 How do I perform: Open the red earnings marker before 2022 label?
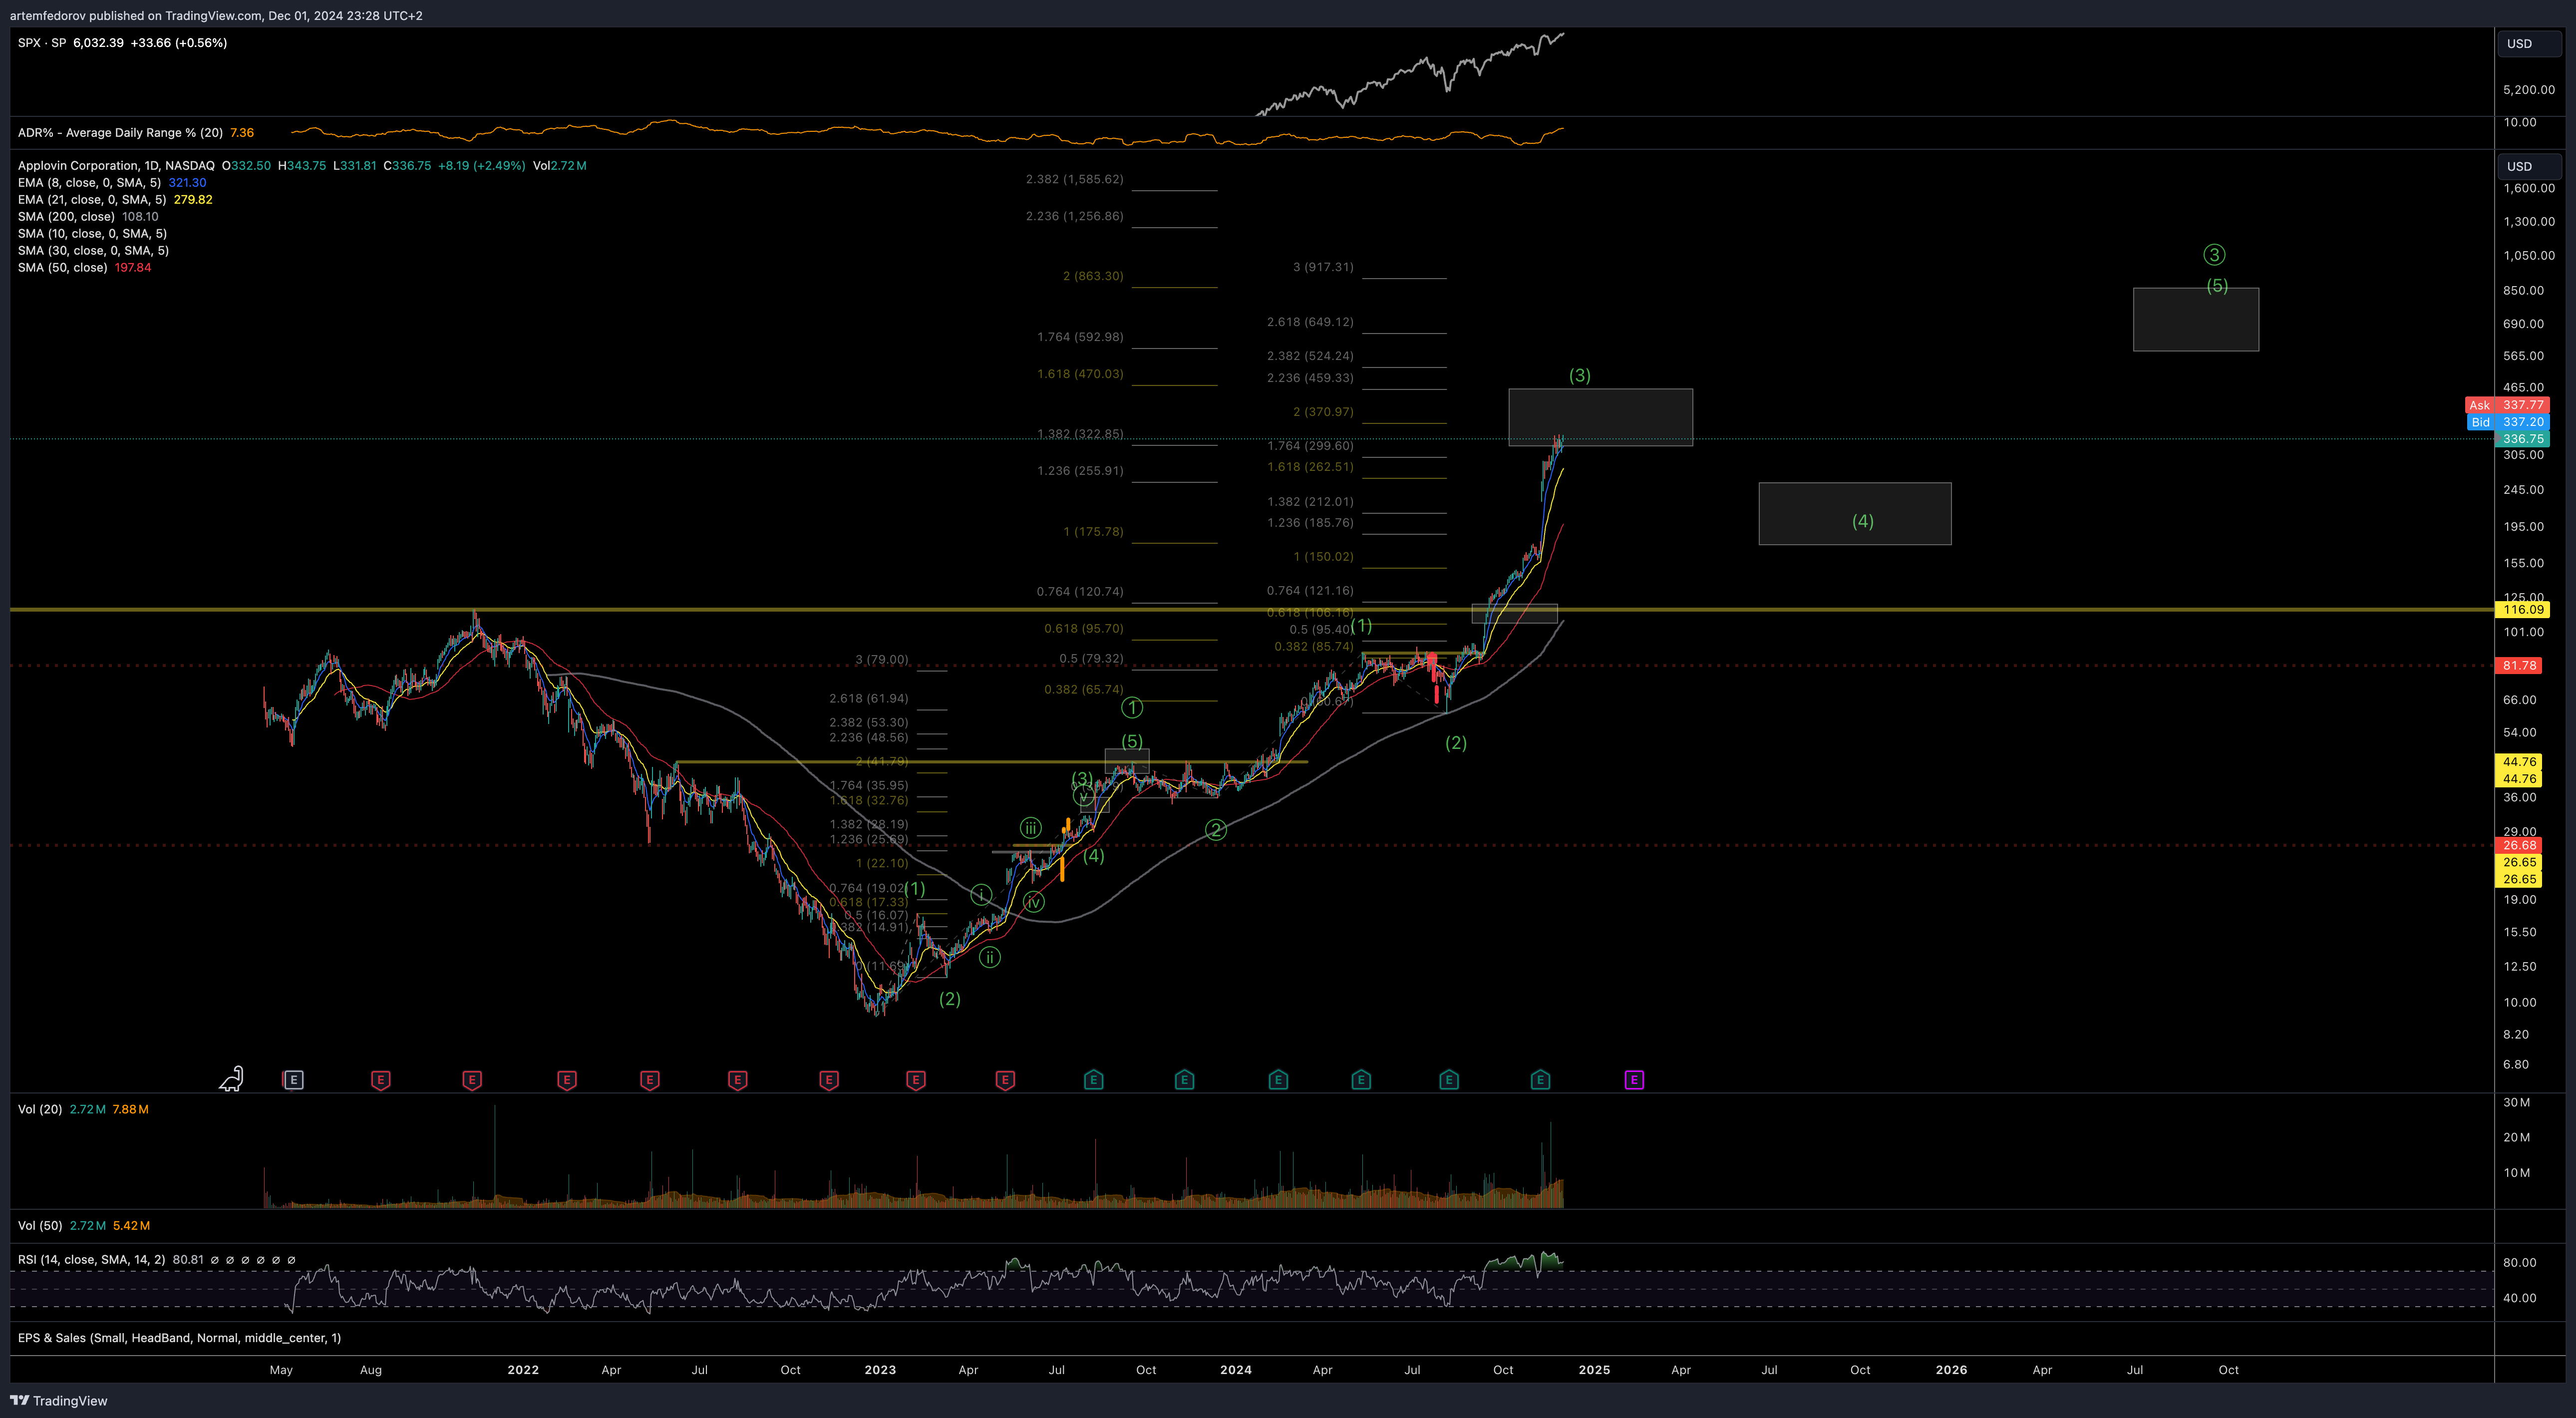(472, 1079)
